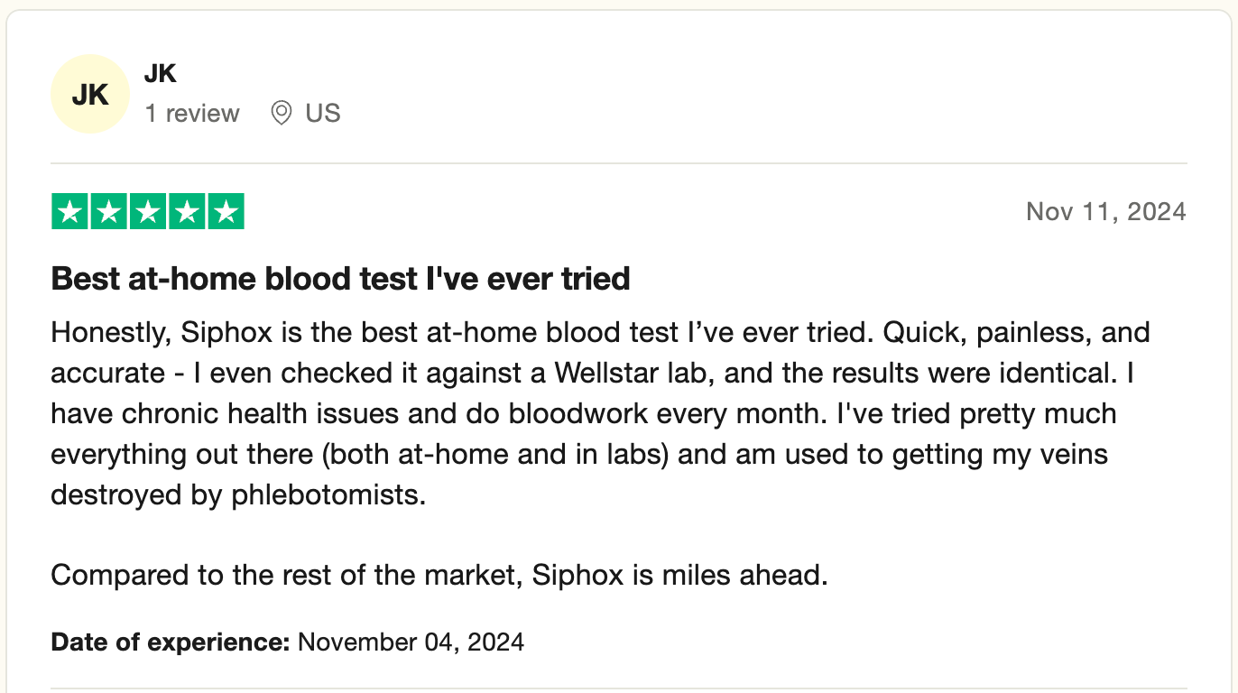Click the "Date of experience:" label
This screenshot has height=693, width=1238.
tap(171, 642)
